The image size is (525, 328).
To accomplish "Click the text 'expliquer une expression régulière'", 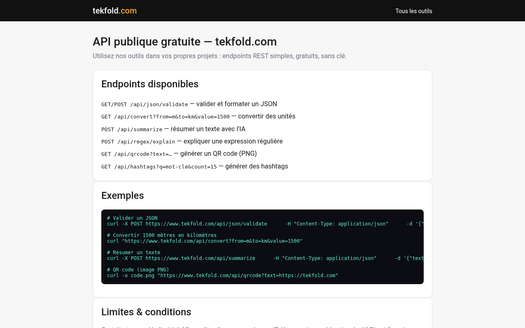I will tap(233, 141).
